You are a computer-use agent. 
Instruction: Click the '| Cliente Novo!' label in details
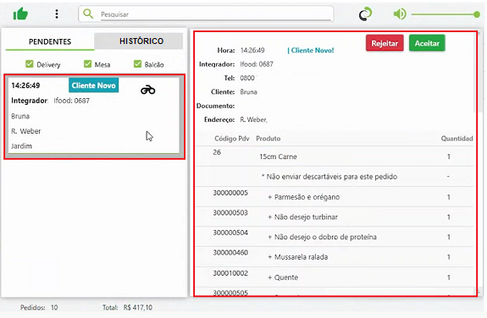(311, 50)
